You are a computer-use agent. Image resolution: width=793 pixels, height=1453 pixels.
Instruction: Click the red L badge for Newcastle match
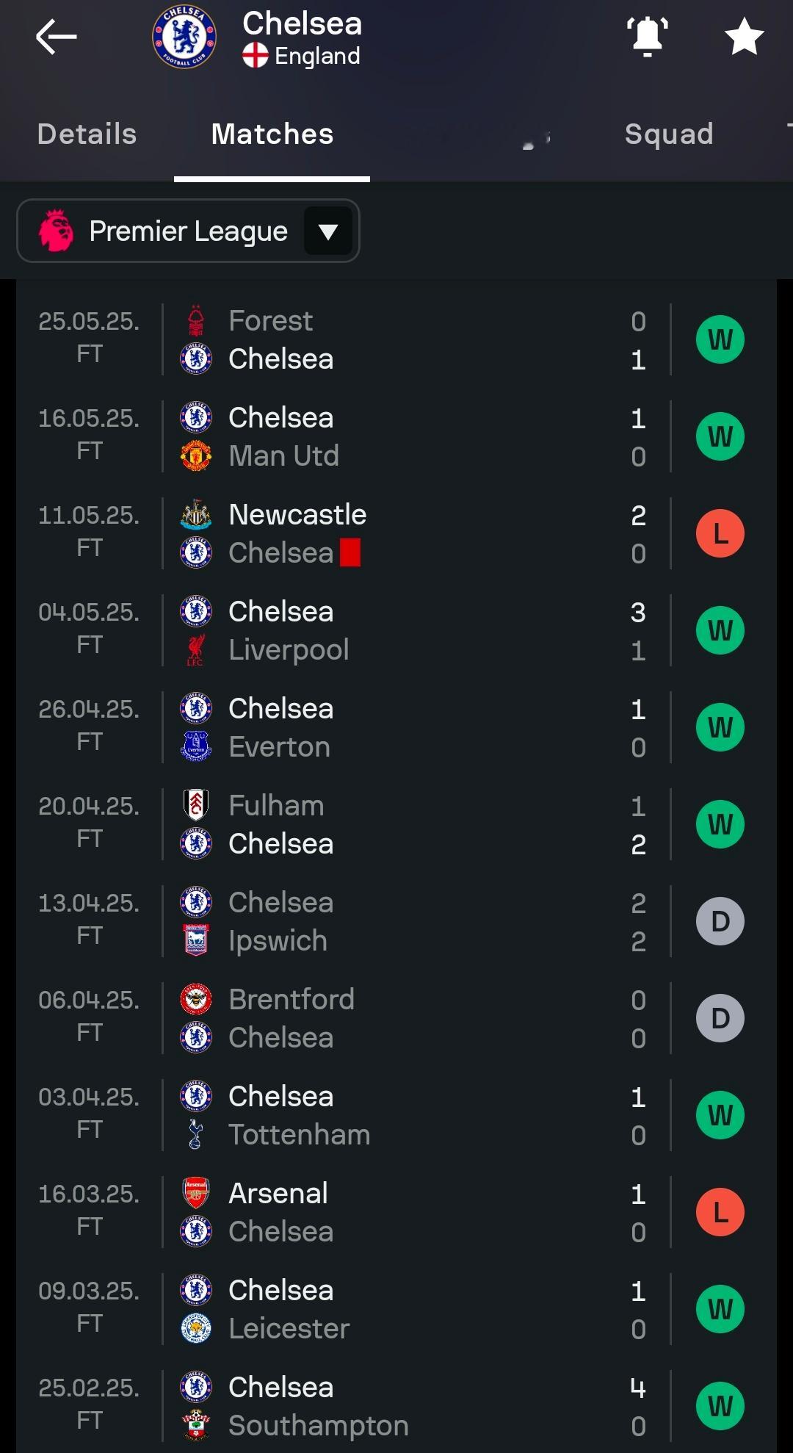coord(720,533)
